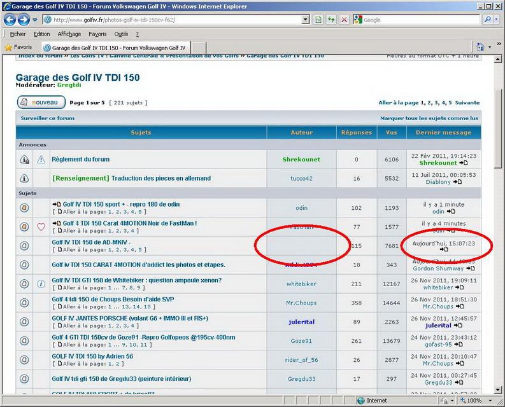This screenshot has height=407, width=505.
Task: Open the Fichier menu
Action: (x=18, y=34)
